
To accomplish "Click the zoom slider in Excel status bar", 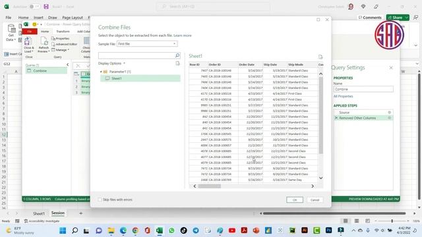I will [x=392, y=221].
